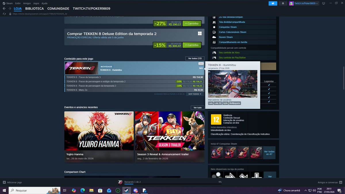Open the three-dots menu on Kunimitsu row
The image size is (345, 194).
coord(201,64)
